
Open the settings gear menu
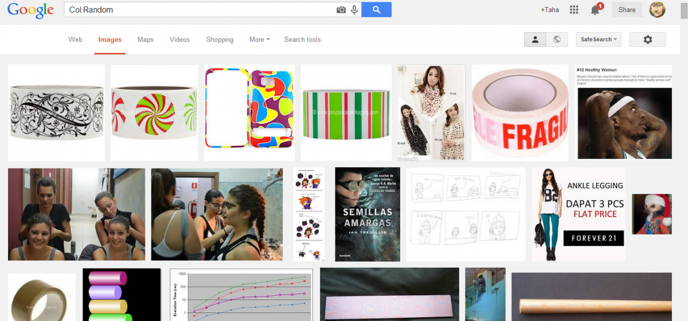pyautogui.click(x=647, y=40)
